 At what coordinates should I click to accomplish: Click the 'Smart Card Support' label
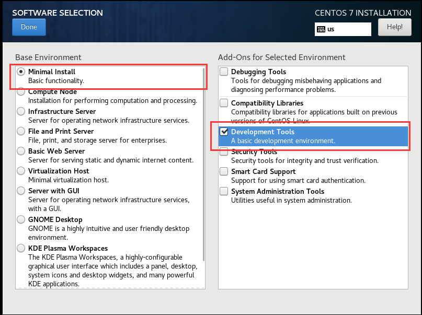(264, 171)
